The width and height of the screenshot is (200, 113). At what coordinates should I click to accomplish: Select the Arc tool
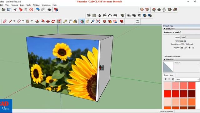click(x=19, y=21)
